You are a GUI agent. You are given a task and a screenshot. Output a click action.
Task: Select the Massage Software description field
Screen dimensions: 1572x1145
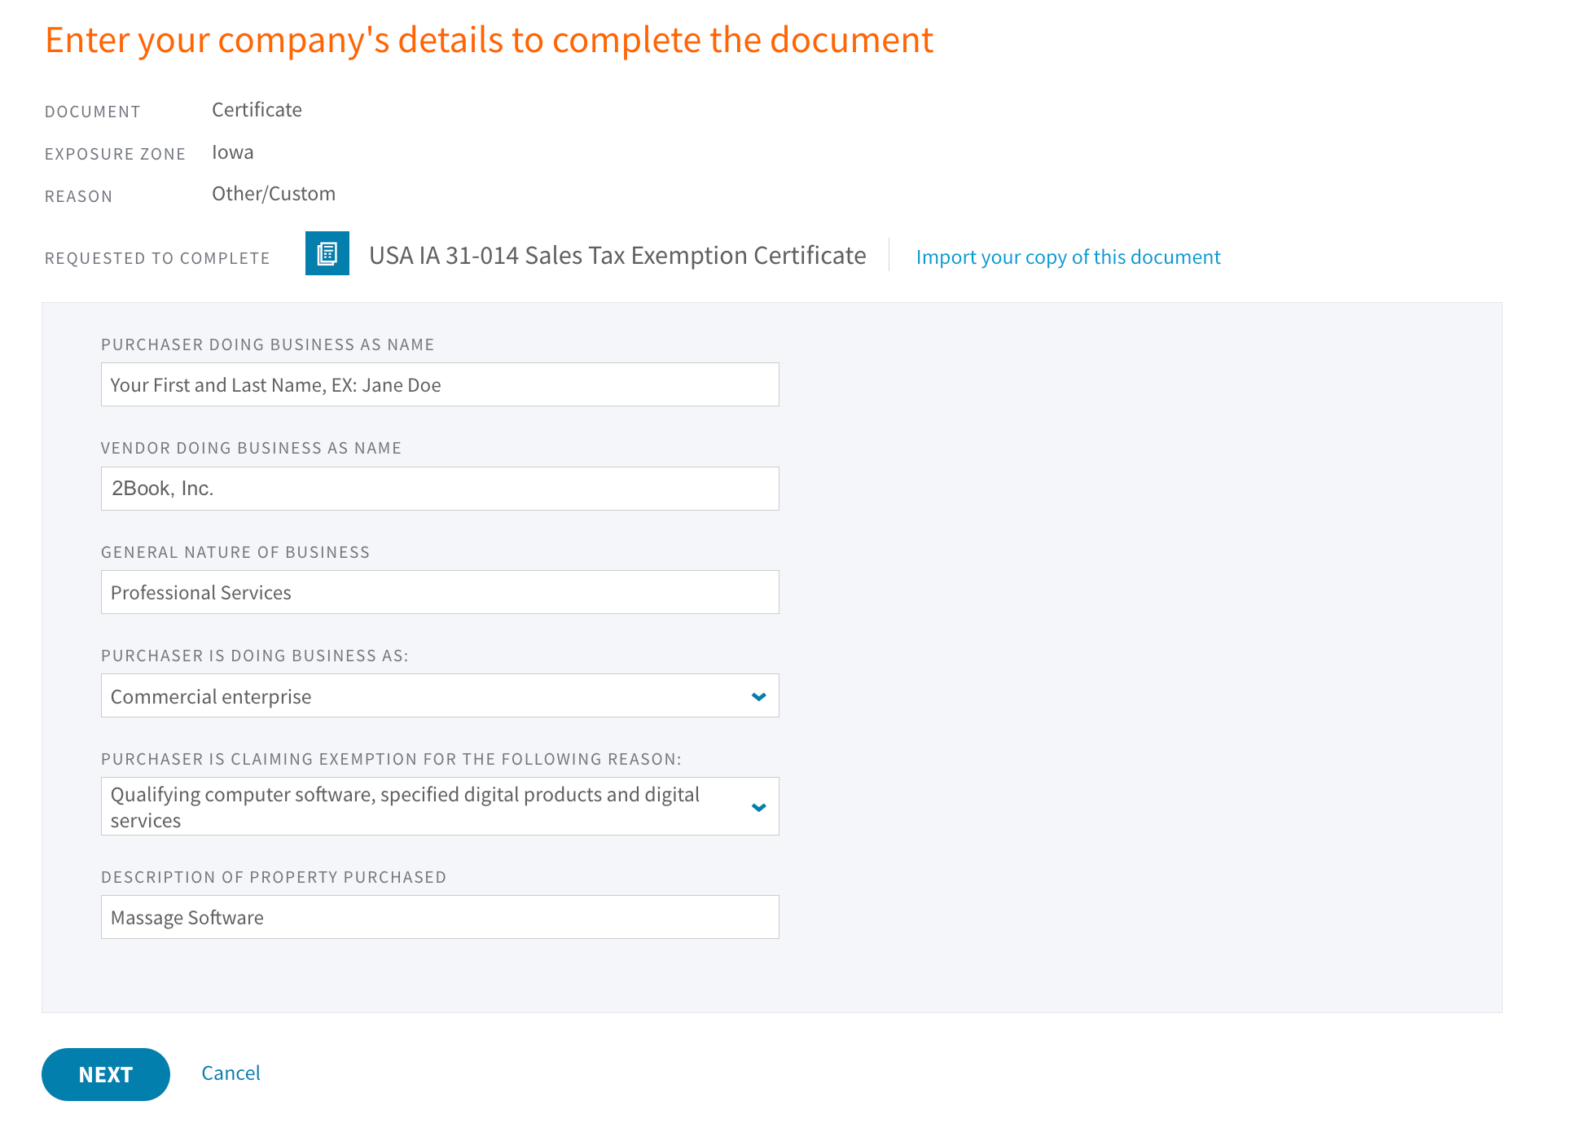pyautogui.click(x=440, y=916)
